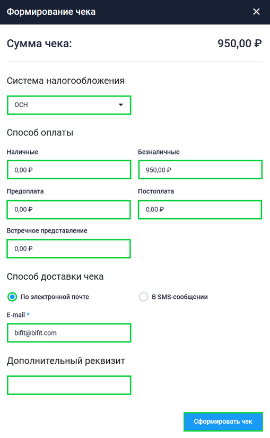Click the Способ оплаты section heading
The width and height of the screenshot is (270, 438).
click(x=40, y=132)
